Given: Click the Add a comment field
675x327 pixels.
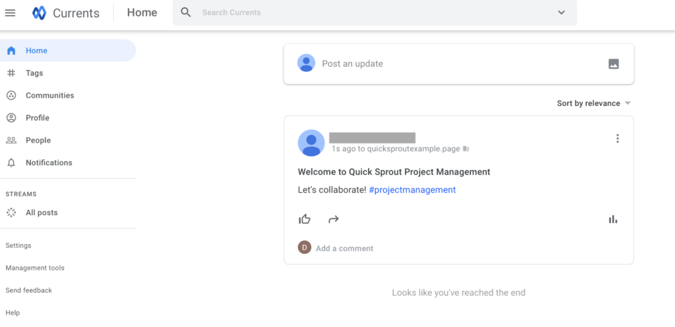Looking at the screenshot, I should click(344, 248).
